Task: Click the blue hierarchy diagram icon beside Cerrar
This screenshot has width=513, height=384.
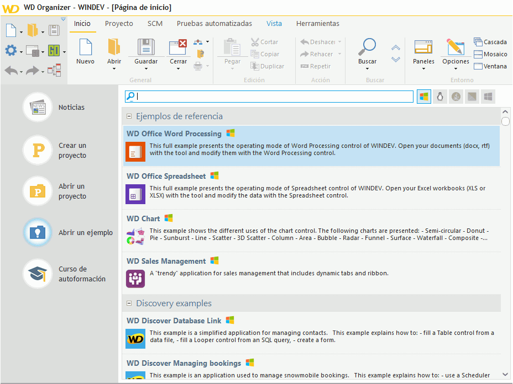Action: [x=198, y=42]
